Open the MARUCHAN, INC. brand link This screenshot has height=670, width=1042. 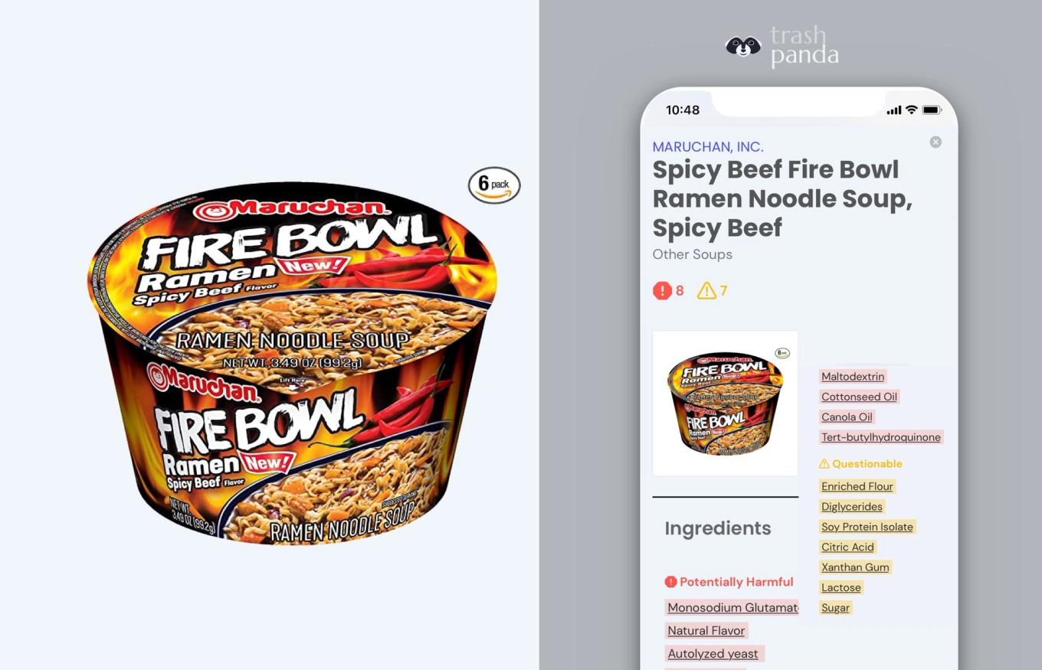pyautogui.click(x=708, y=147)
